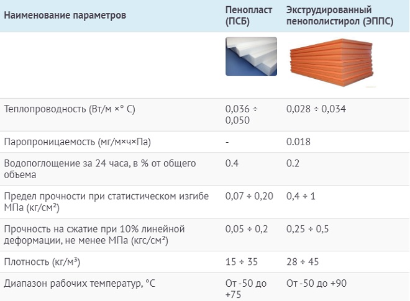Select the 'Предел прочности при статистическом изгибе' label
This screenshot has height=301, width=410.
pyautogui.click(x=106, y=202)
